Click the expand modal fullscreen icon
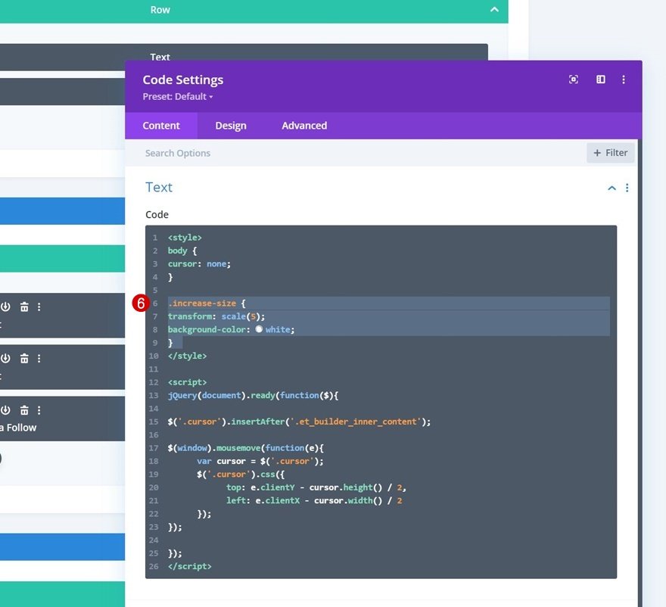 pos(573,79)
